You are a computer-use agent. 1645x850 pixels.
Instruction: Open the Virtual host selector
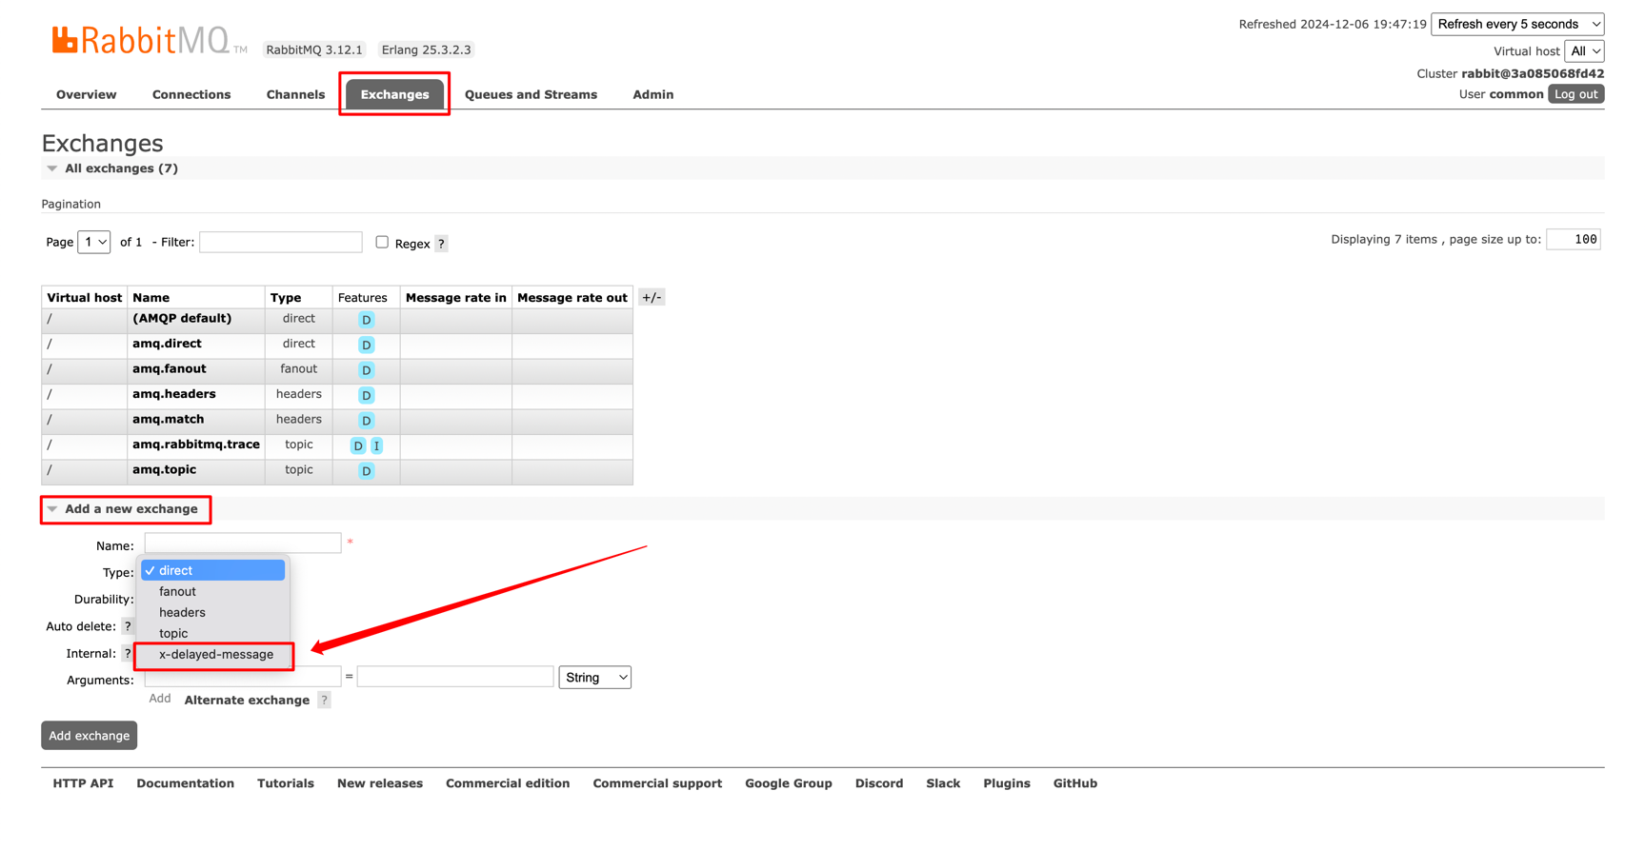click(x=1584, y=51)
